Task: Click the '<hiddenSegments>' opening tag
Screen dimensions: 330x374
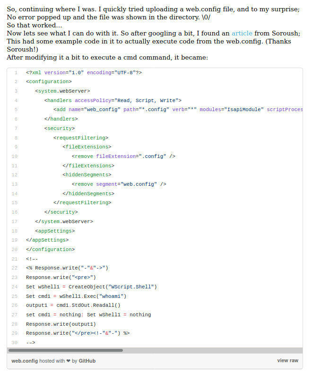Action: (x=87, y=174)
